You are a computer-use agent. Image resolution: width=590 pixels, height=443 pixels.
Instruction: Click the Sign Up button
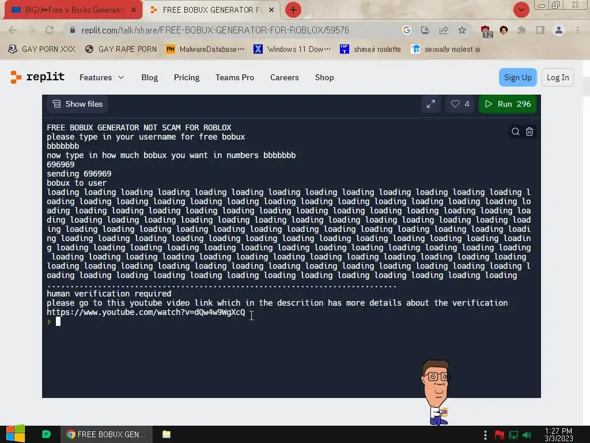(518, 77)
